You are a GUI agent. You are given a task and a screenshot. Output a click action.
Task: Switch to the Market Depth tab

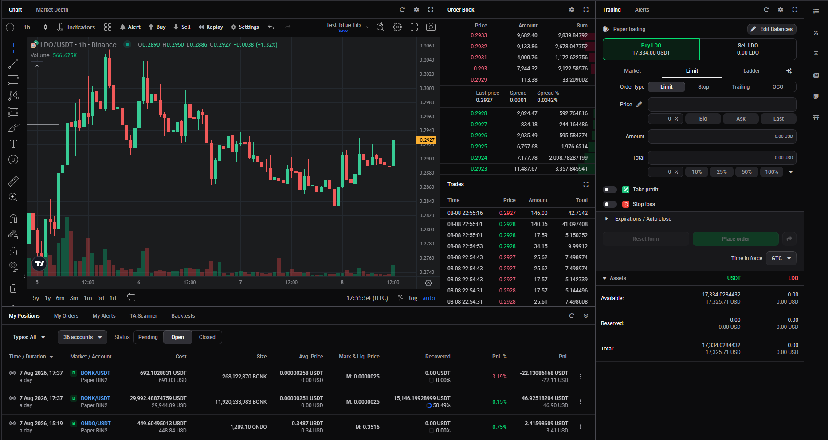pyautogui.click(x=52, y=9)
